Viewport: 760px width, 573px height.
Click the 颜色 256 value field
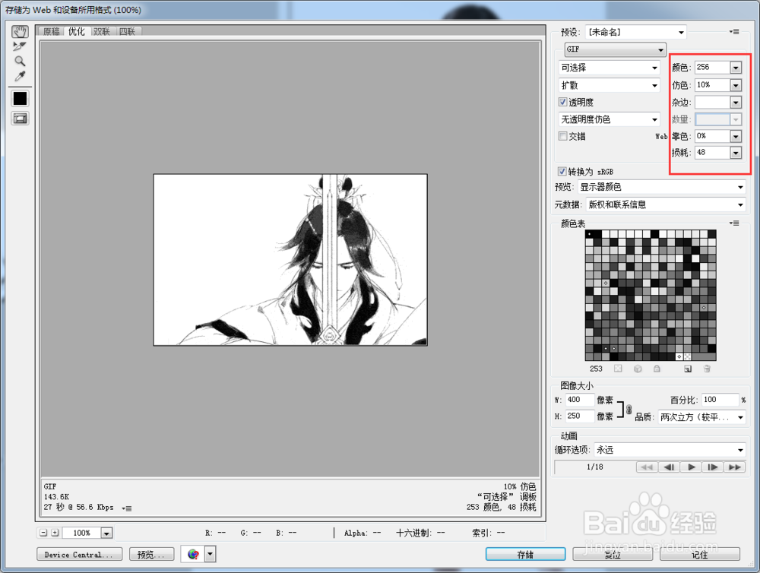pyautogui.click(x=713, y=68)
